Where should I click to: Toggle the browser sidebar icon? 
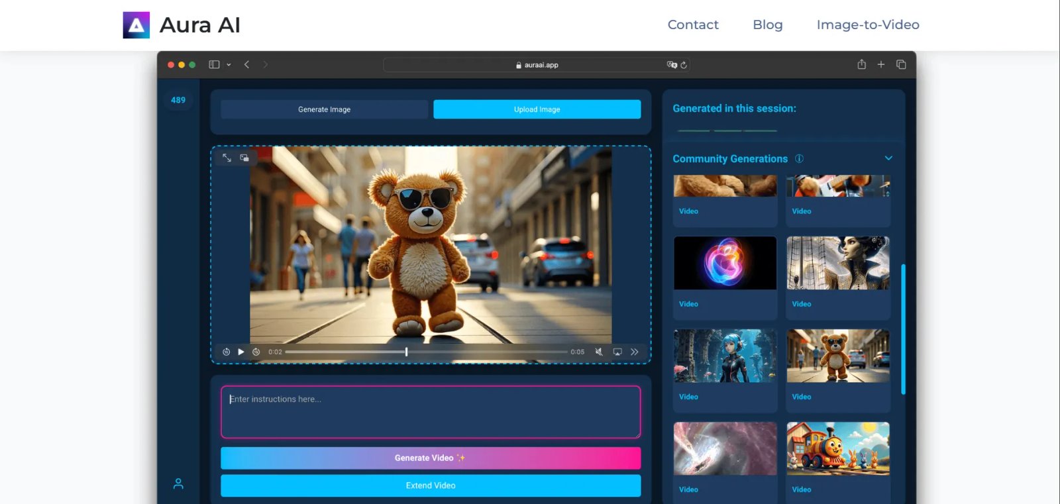tap(214, 64)
